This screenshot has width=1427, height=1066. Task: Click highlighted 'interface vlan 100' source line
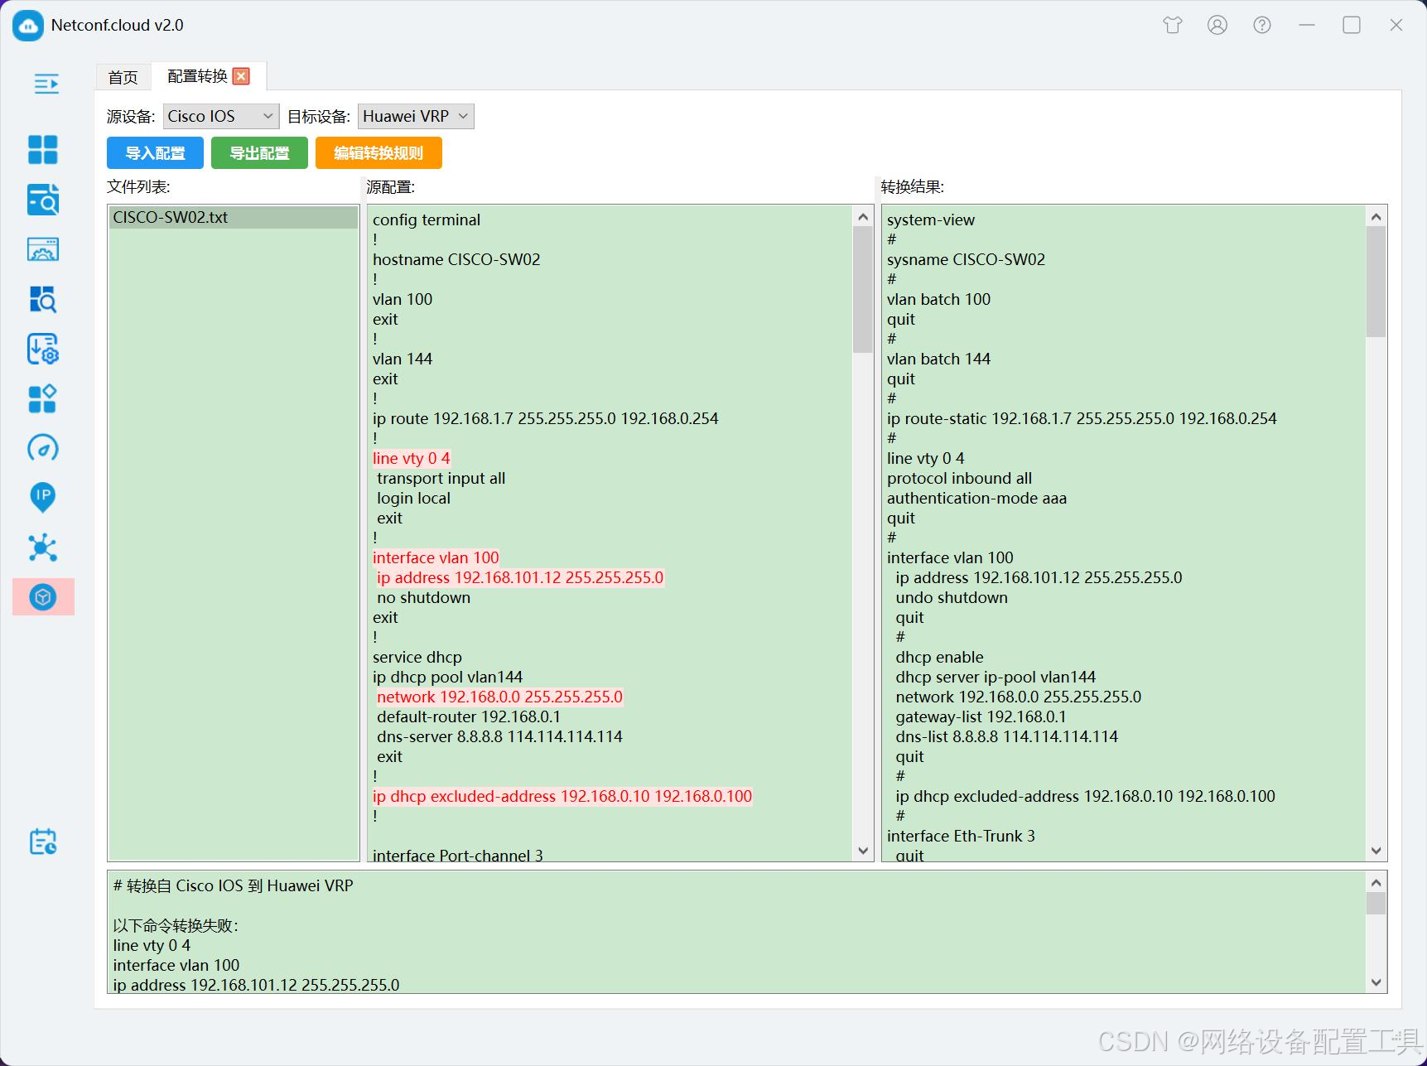pos(436,557)
